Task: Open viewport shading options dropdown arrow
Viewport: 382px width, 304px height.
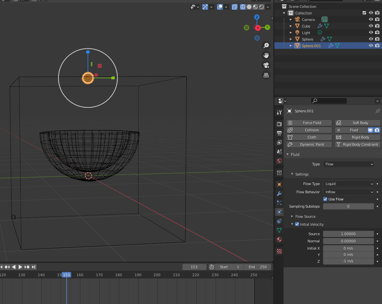Action: (x=268, y=7)
